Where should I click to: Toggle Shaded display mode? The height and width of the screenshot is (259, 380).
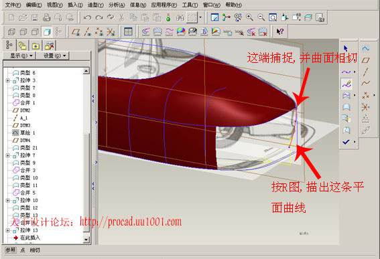pyautogui.click(x=47, y=31)
